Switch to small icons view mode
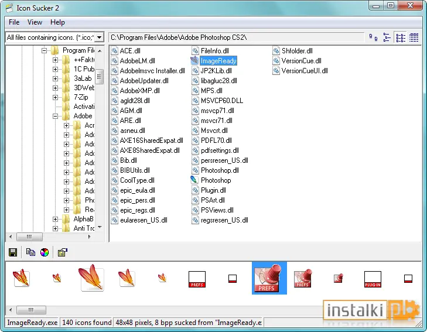Viewport: 427px width, 332px height. click(x=387, y=37)
